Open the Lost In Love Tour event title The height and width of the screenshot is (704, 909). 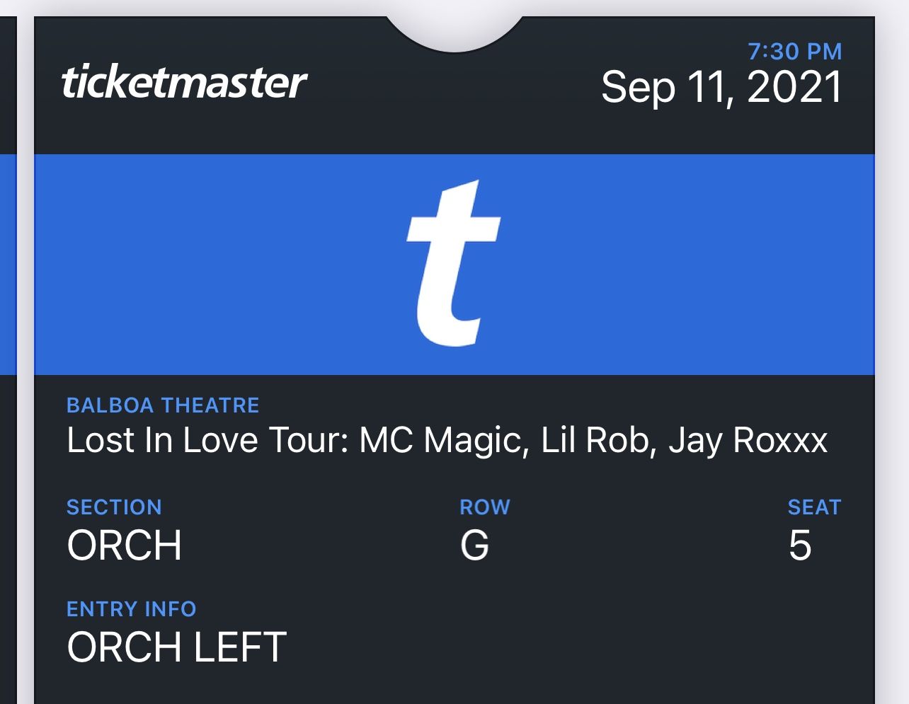pos(447,440)
